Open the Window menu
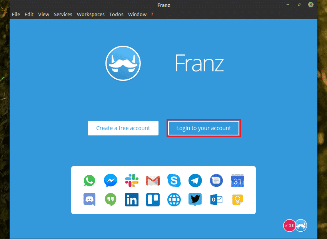 click(137, 14)
